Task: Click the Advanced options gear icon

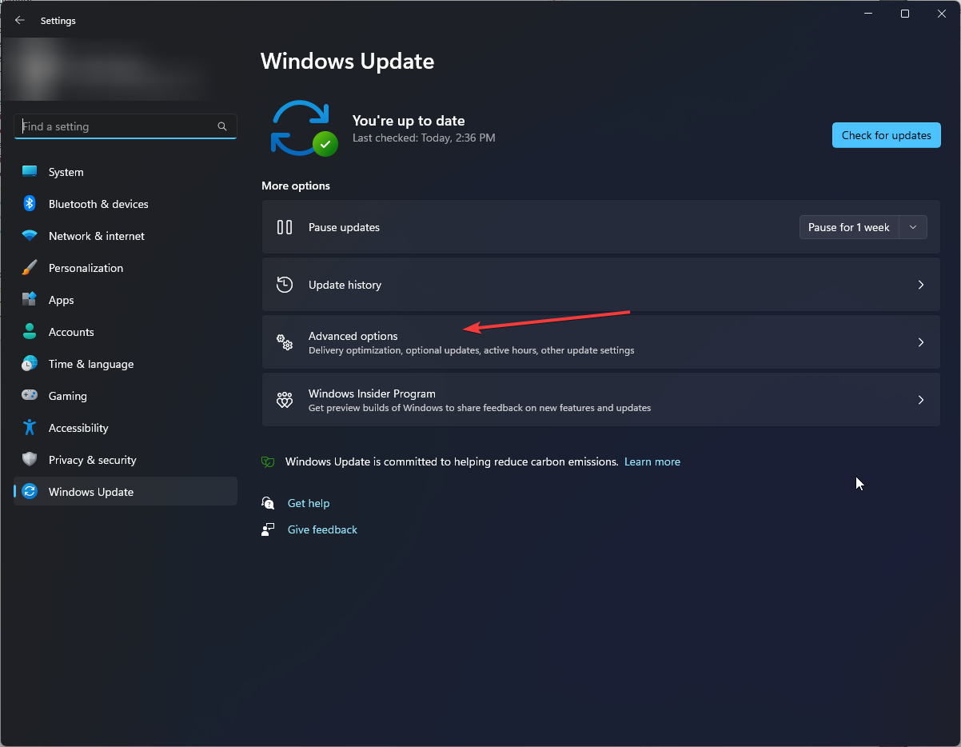Action: pos(285,342)
